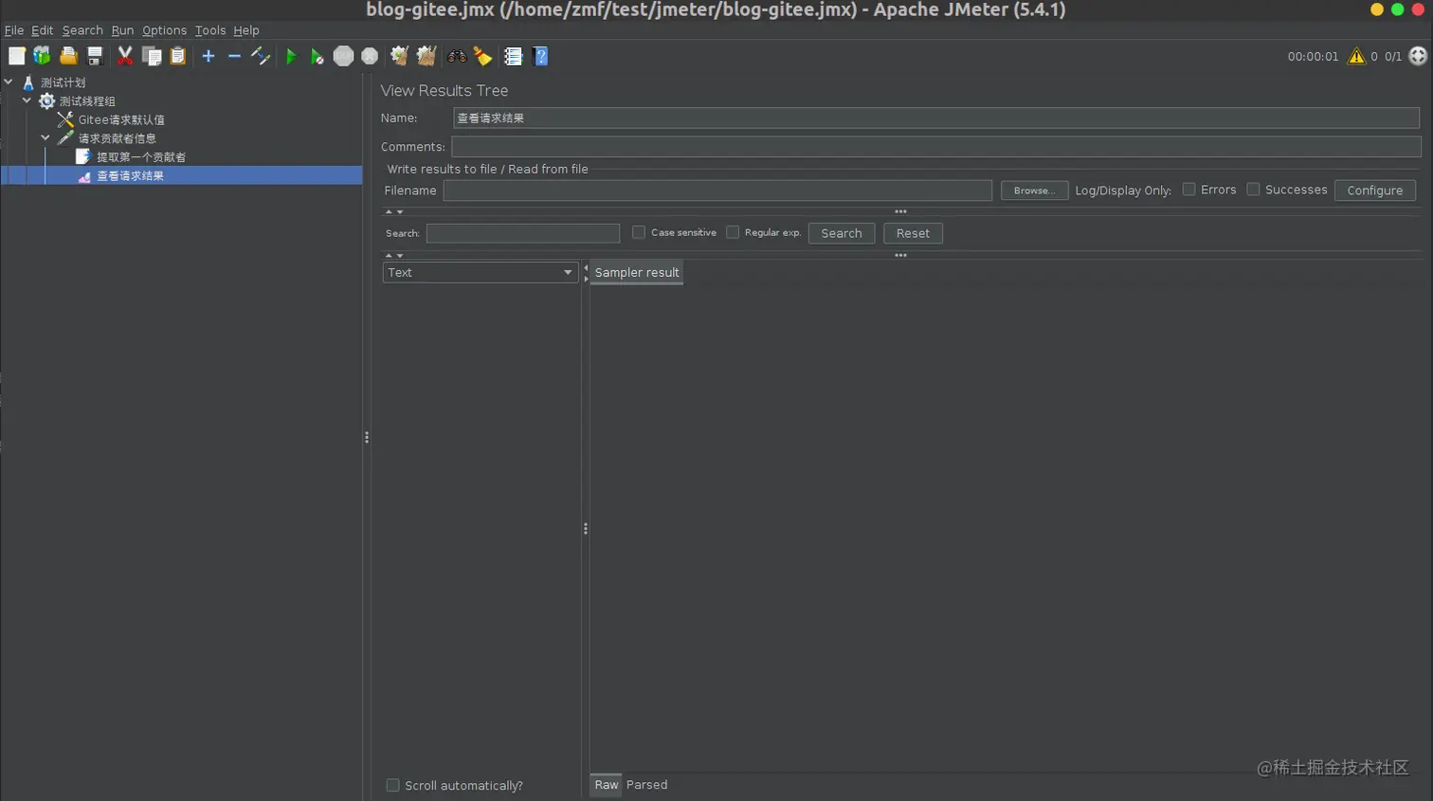Open the Help menu
This screenshot has width=1433, height=801.
point(246,30)
